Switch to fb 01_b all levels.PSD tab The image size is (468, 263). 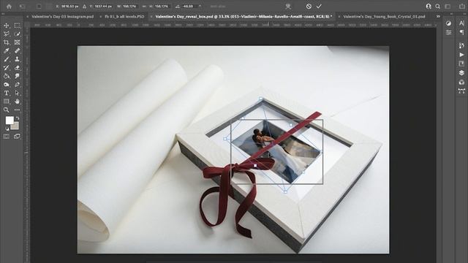pyautogui.click(x=124, y=17)
